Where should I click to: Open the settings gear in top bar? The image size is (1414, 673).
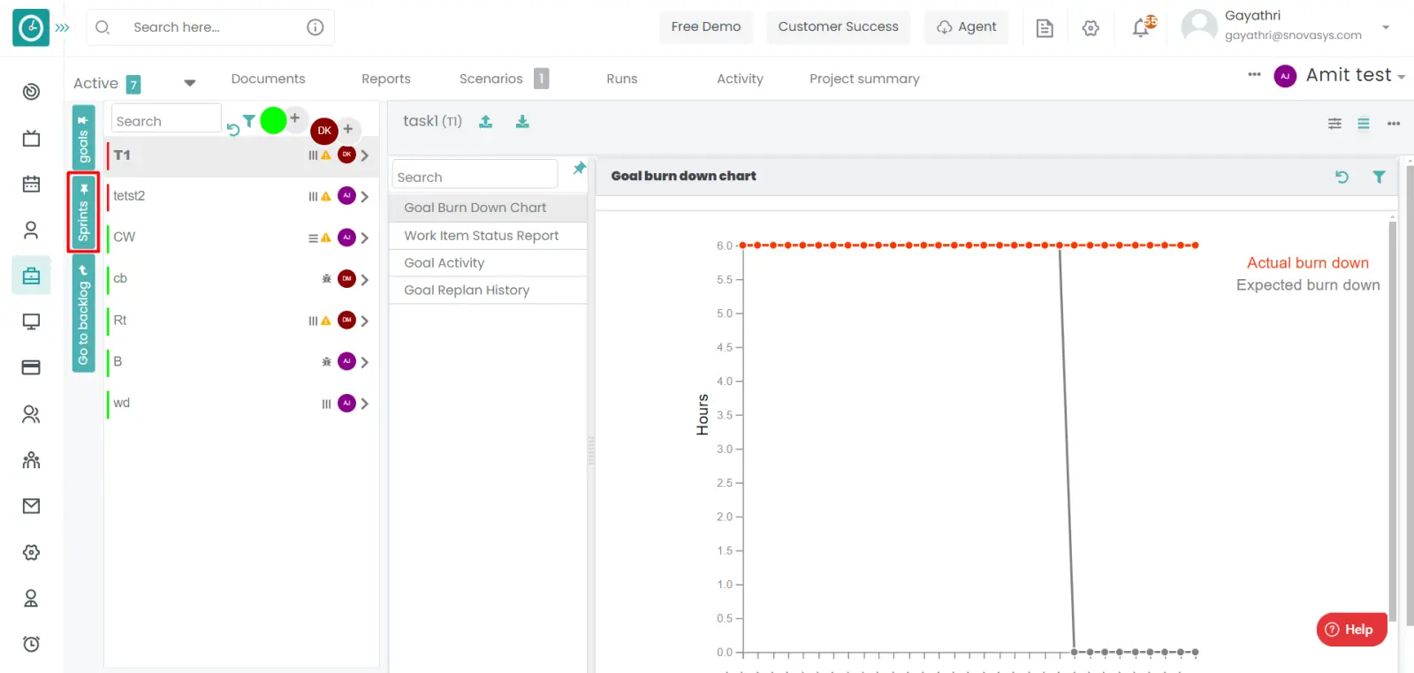[1091, 28]
